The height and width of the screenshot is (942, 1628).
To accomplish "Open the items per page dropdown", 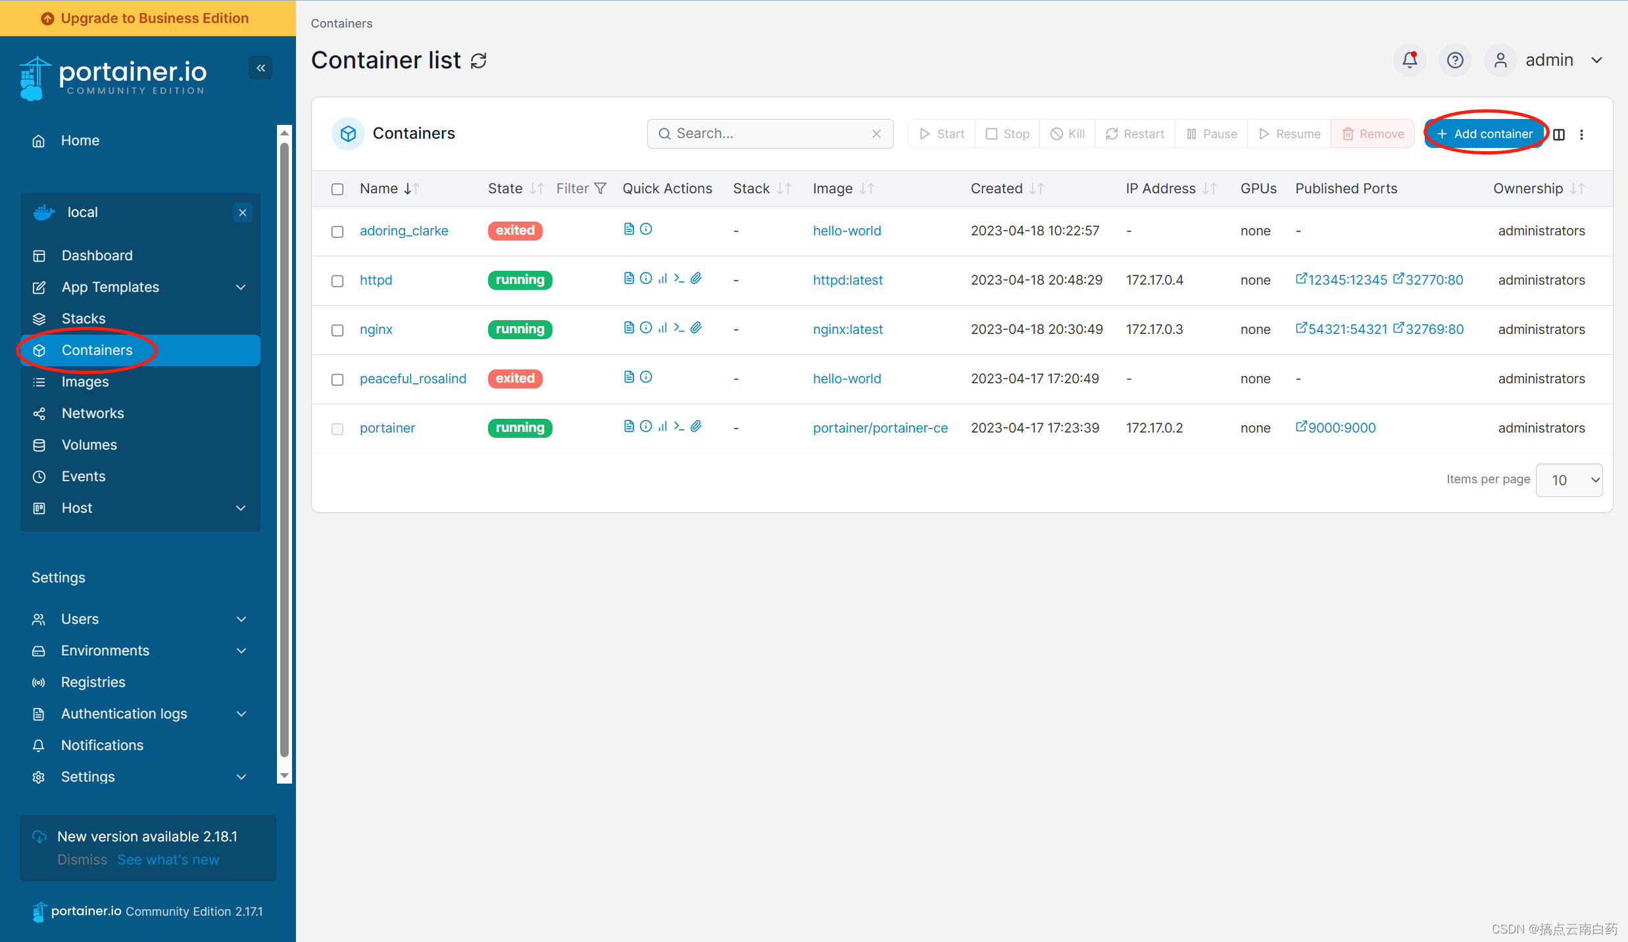I will point(1569,480).
